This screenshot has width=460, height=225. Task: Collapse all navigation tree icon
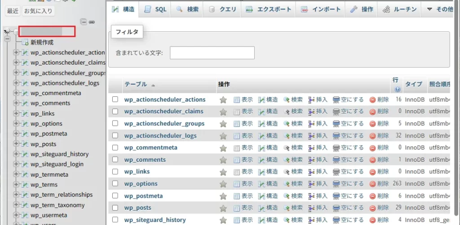point(84,22)
